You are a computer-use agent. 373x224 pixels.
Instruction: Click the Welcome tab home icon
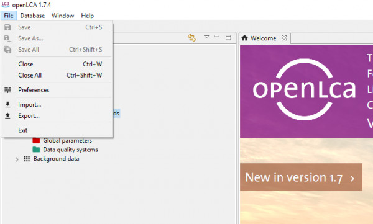tap(244, 38)
